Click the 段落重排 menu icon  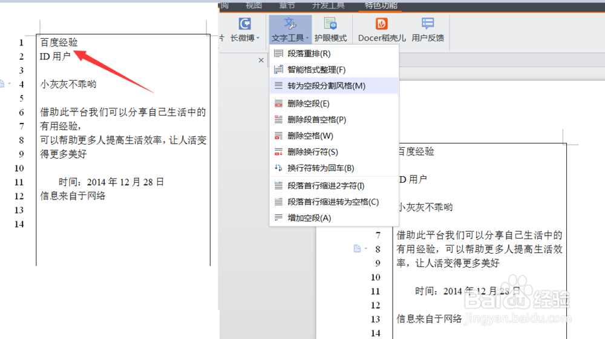tap(278, 54)
